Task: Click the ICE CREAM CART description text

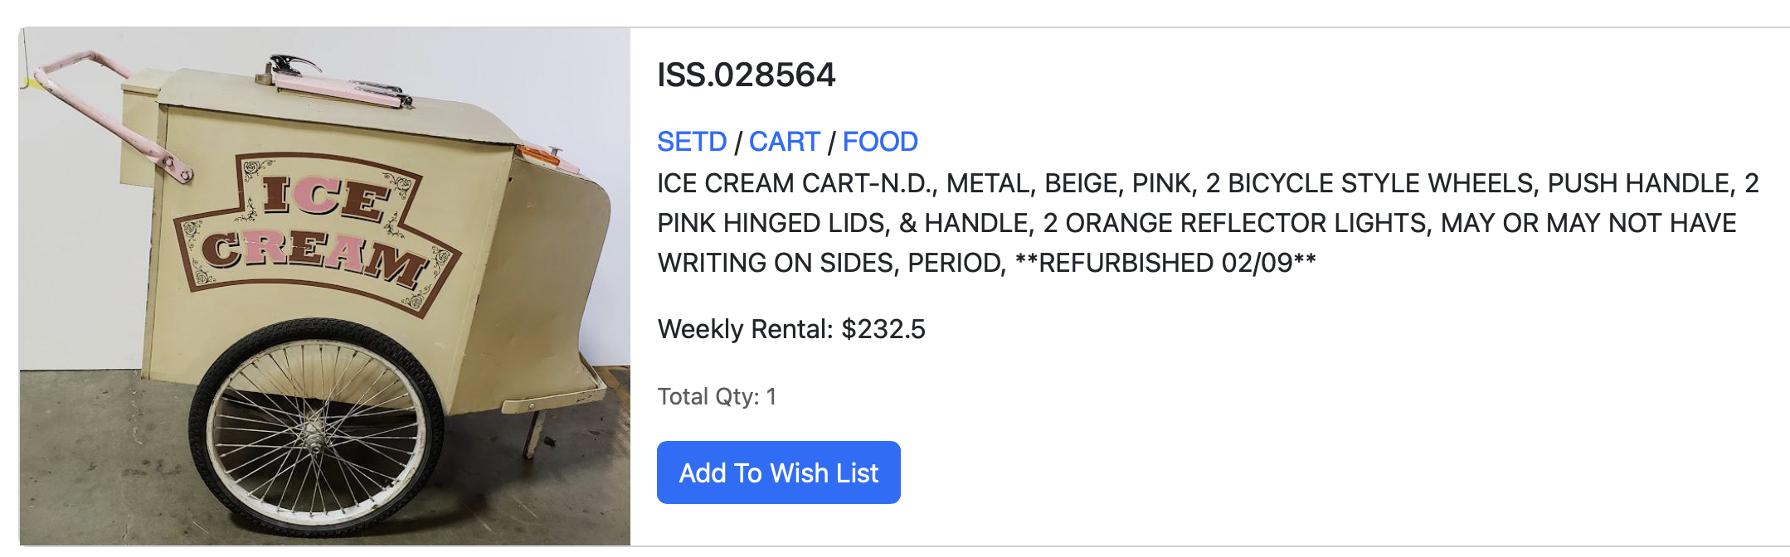Action: click(x=796, y=183)
